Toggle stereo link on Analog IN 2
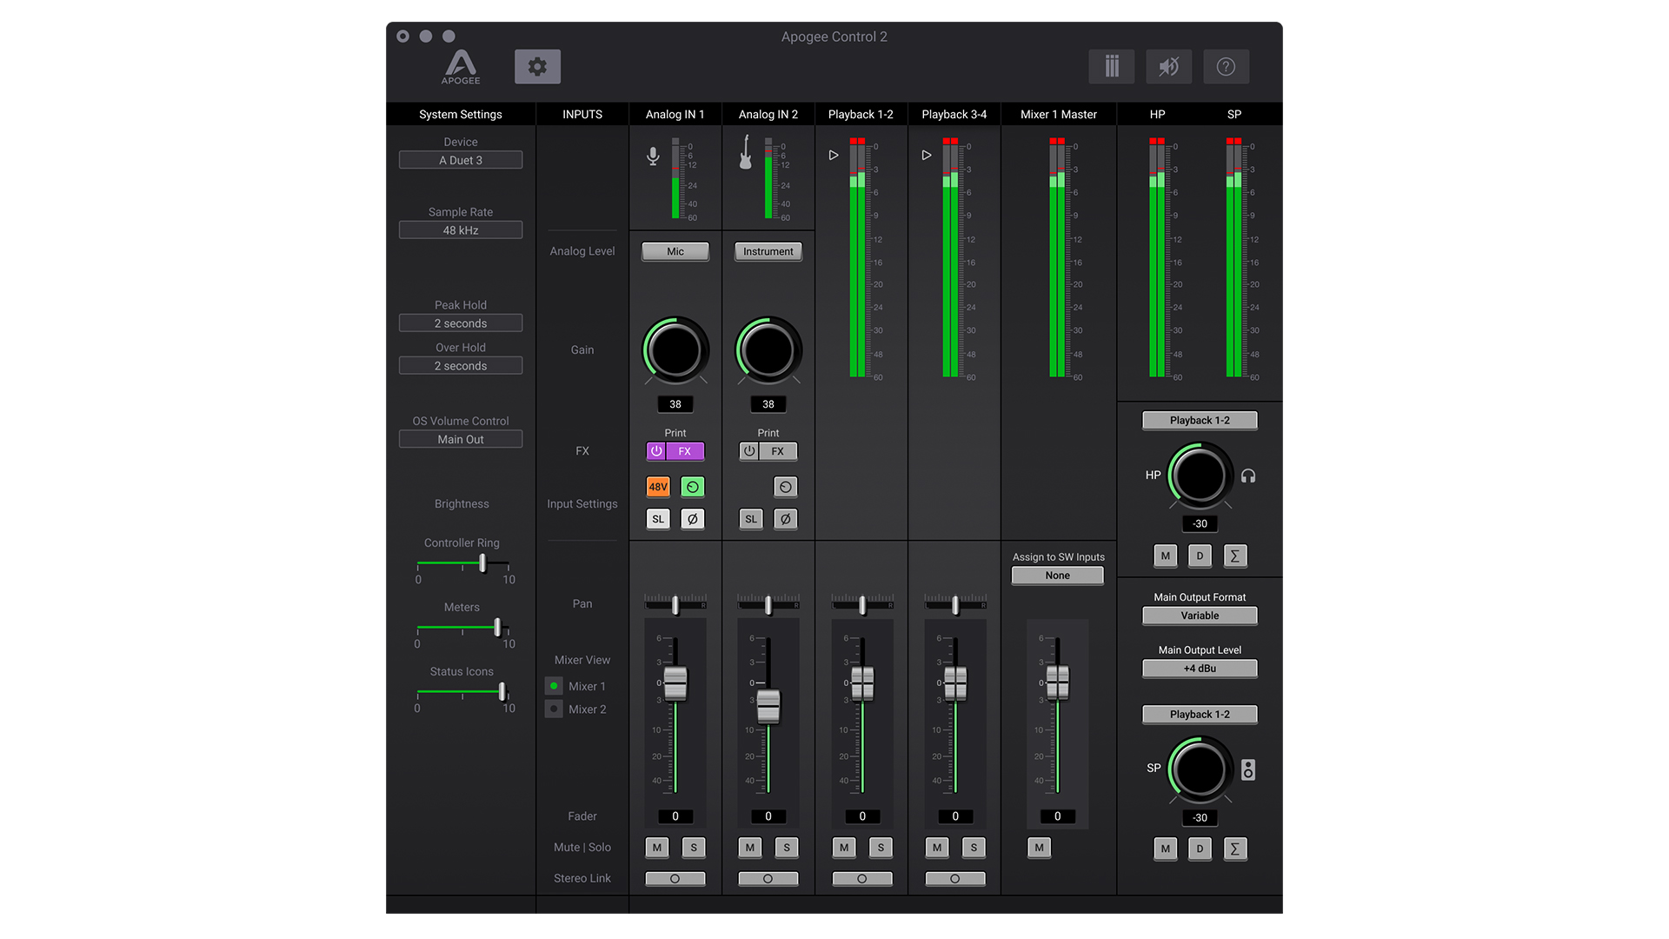Viewport: 1669px width, 939px height. (768, 879)
